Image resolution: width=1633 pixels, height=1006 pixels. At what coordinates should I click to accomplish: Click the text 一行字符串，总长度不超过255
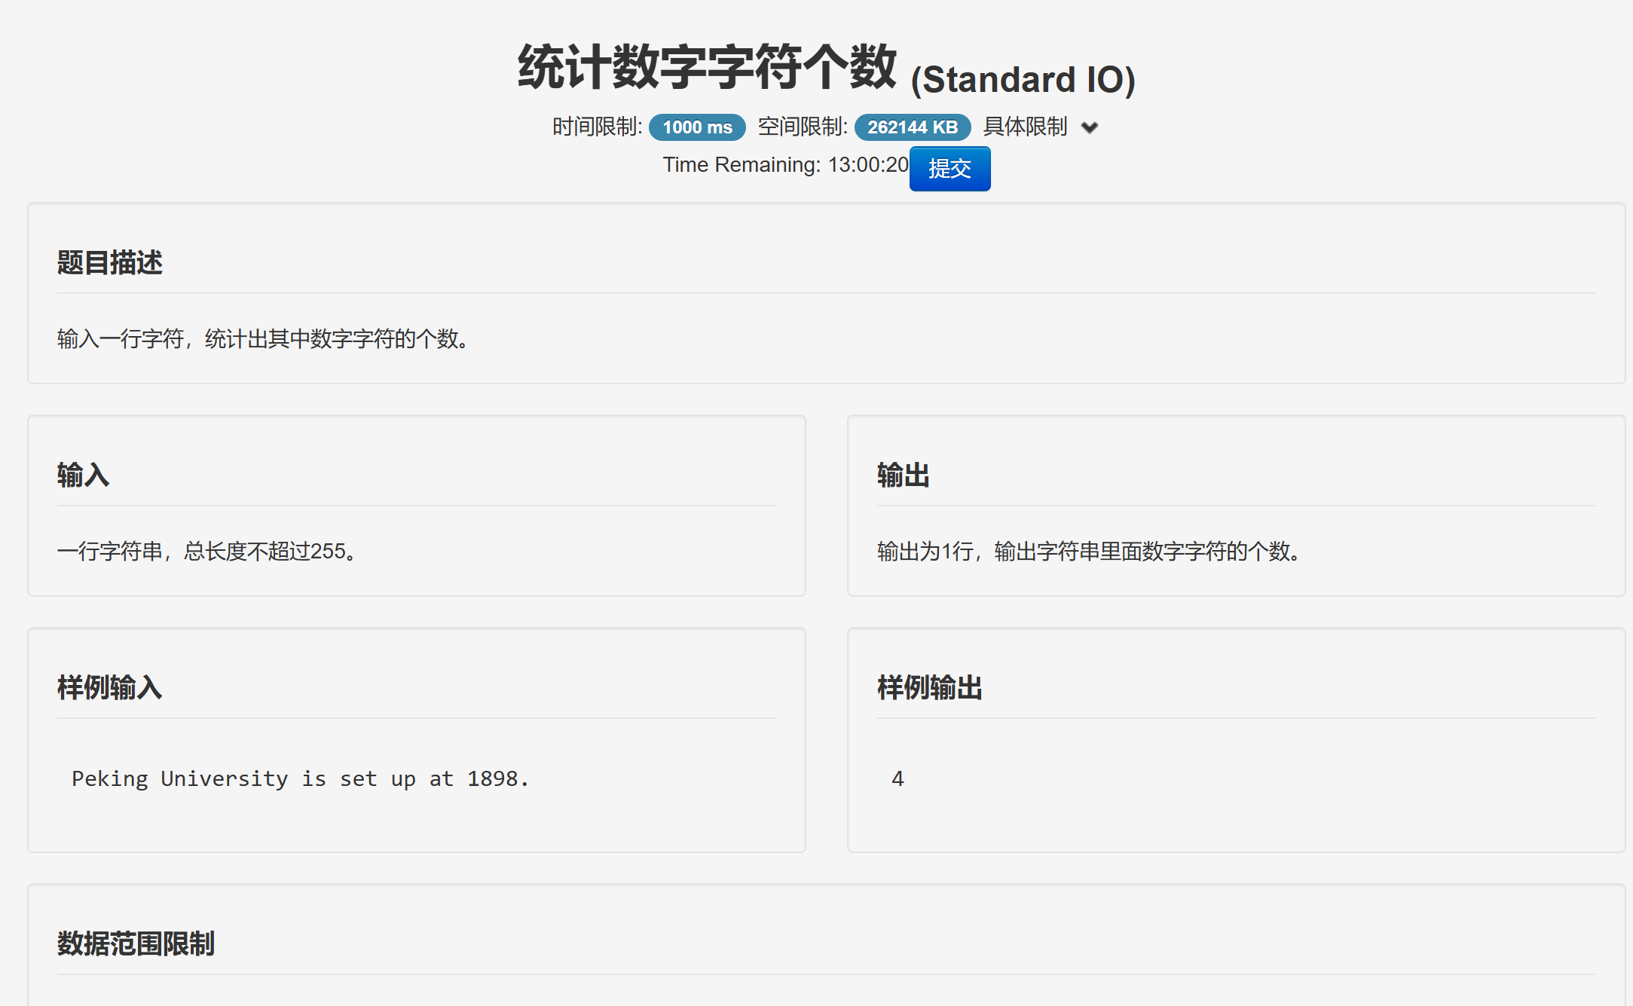pos(207,552)
